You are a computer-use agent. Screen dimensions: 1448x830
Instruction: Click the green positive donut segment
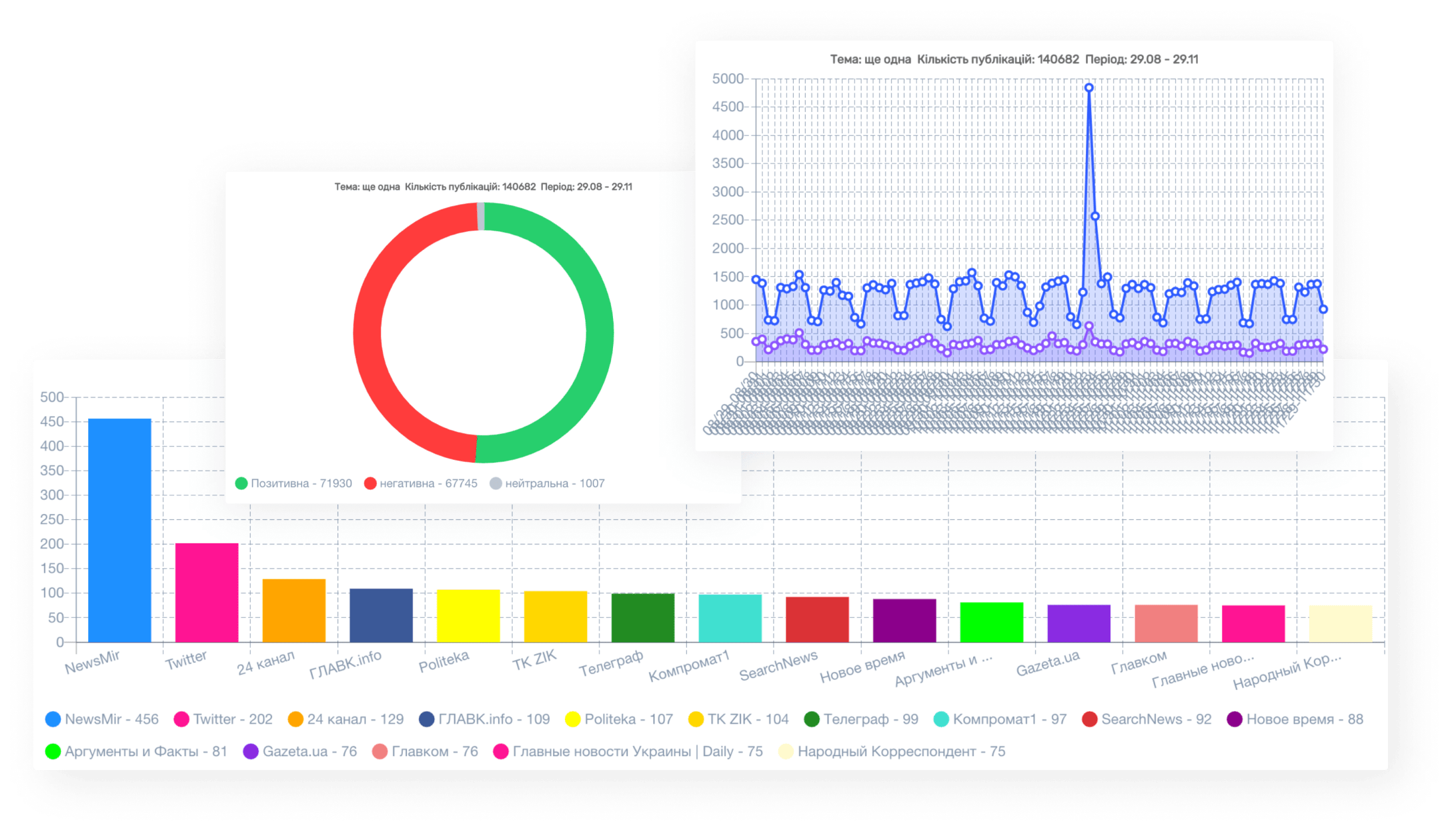(600, 333)
